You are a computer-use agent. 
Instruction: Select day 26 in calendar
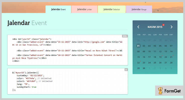pyautogui.click(x=160, y=63)
